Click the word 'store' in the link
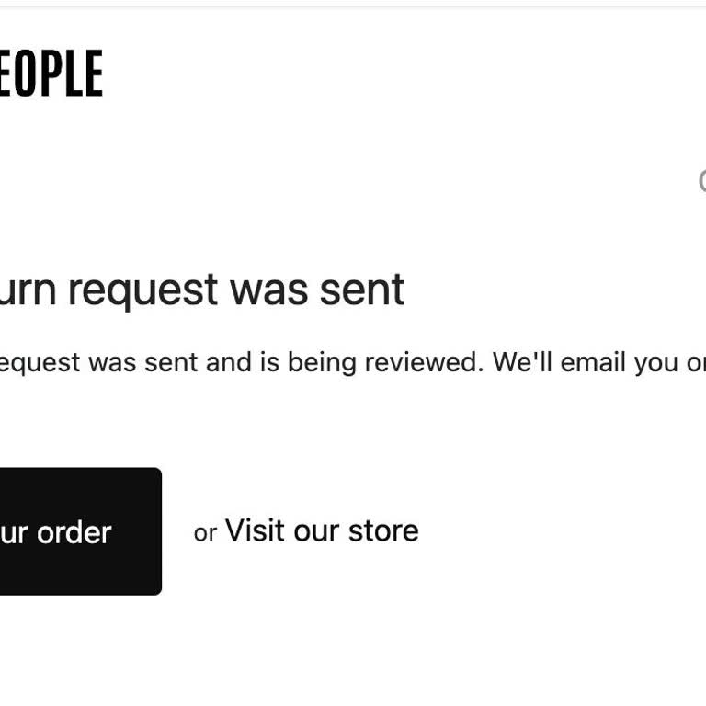The height and width of the screenshot is (706, 706). click(383, 531)
